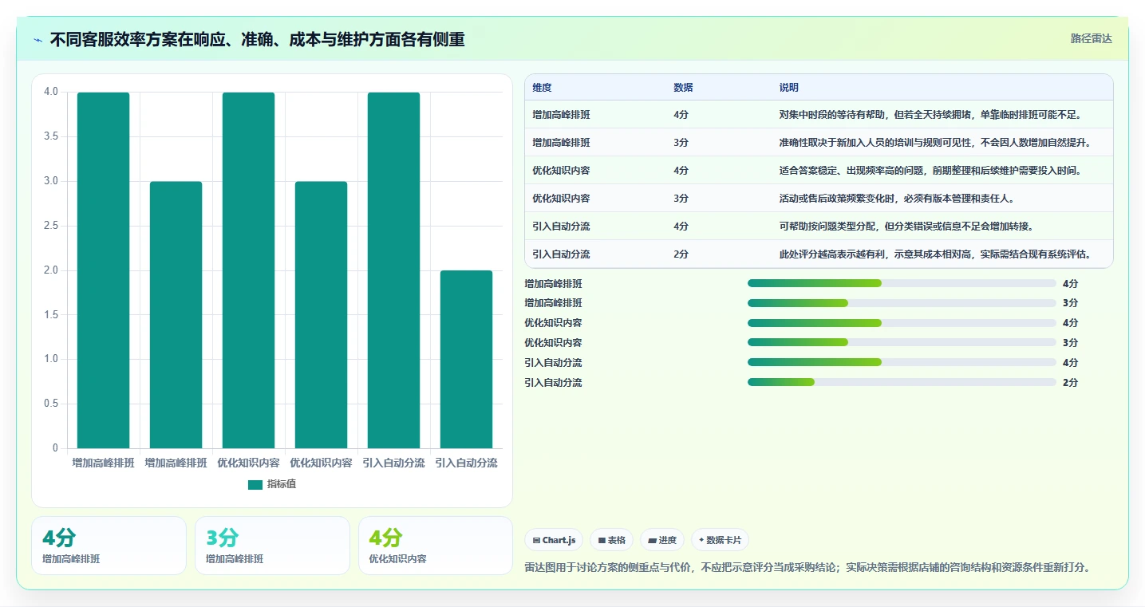Click the 引入自动分流 progress bar showing 4分
This screenshot has height=607, width=1145.
tap(902, 362)
